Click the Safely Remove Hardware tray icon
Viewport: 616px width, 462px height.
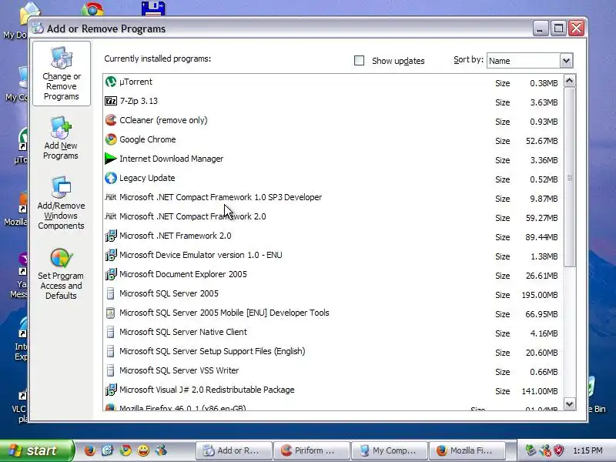(531, 450)
